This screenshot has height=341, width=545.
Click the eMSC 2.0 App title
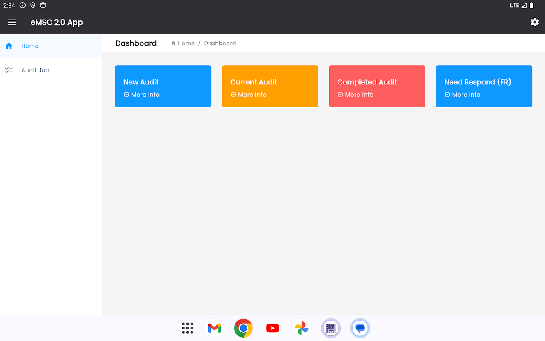coord(57,23)
